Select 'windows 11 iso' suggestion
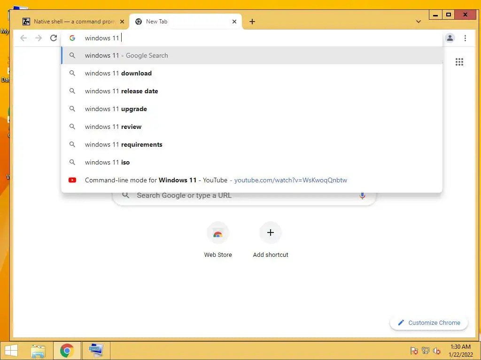 click(x=252, y=162)
